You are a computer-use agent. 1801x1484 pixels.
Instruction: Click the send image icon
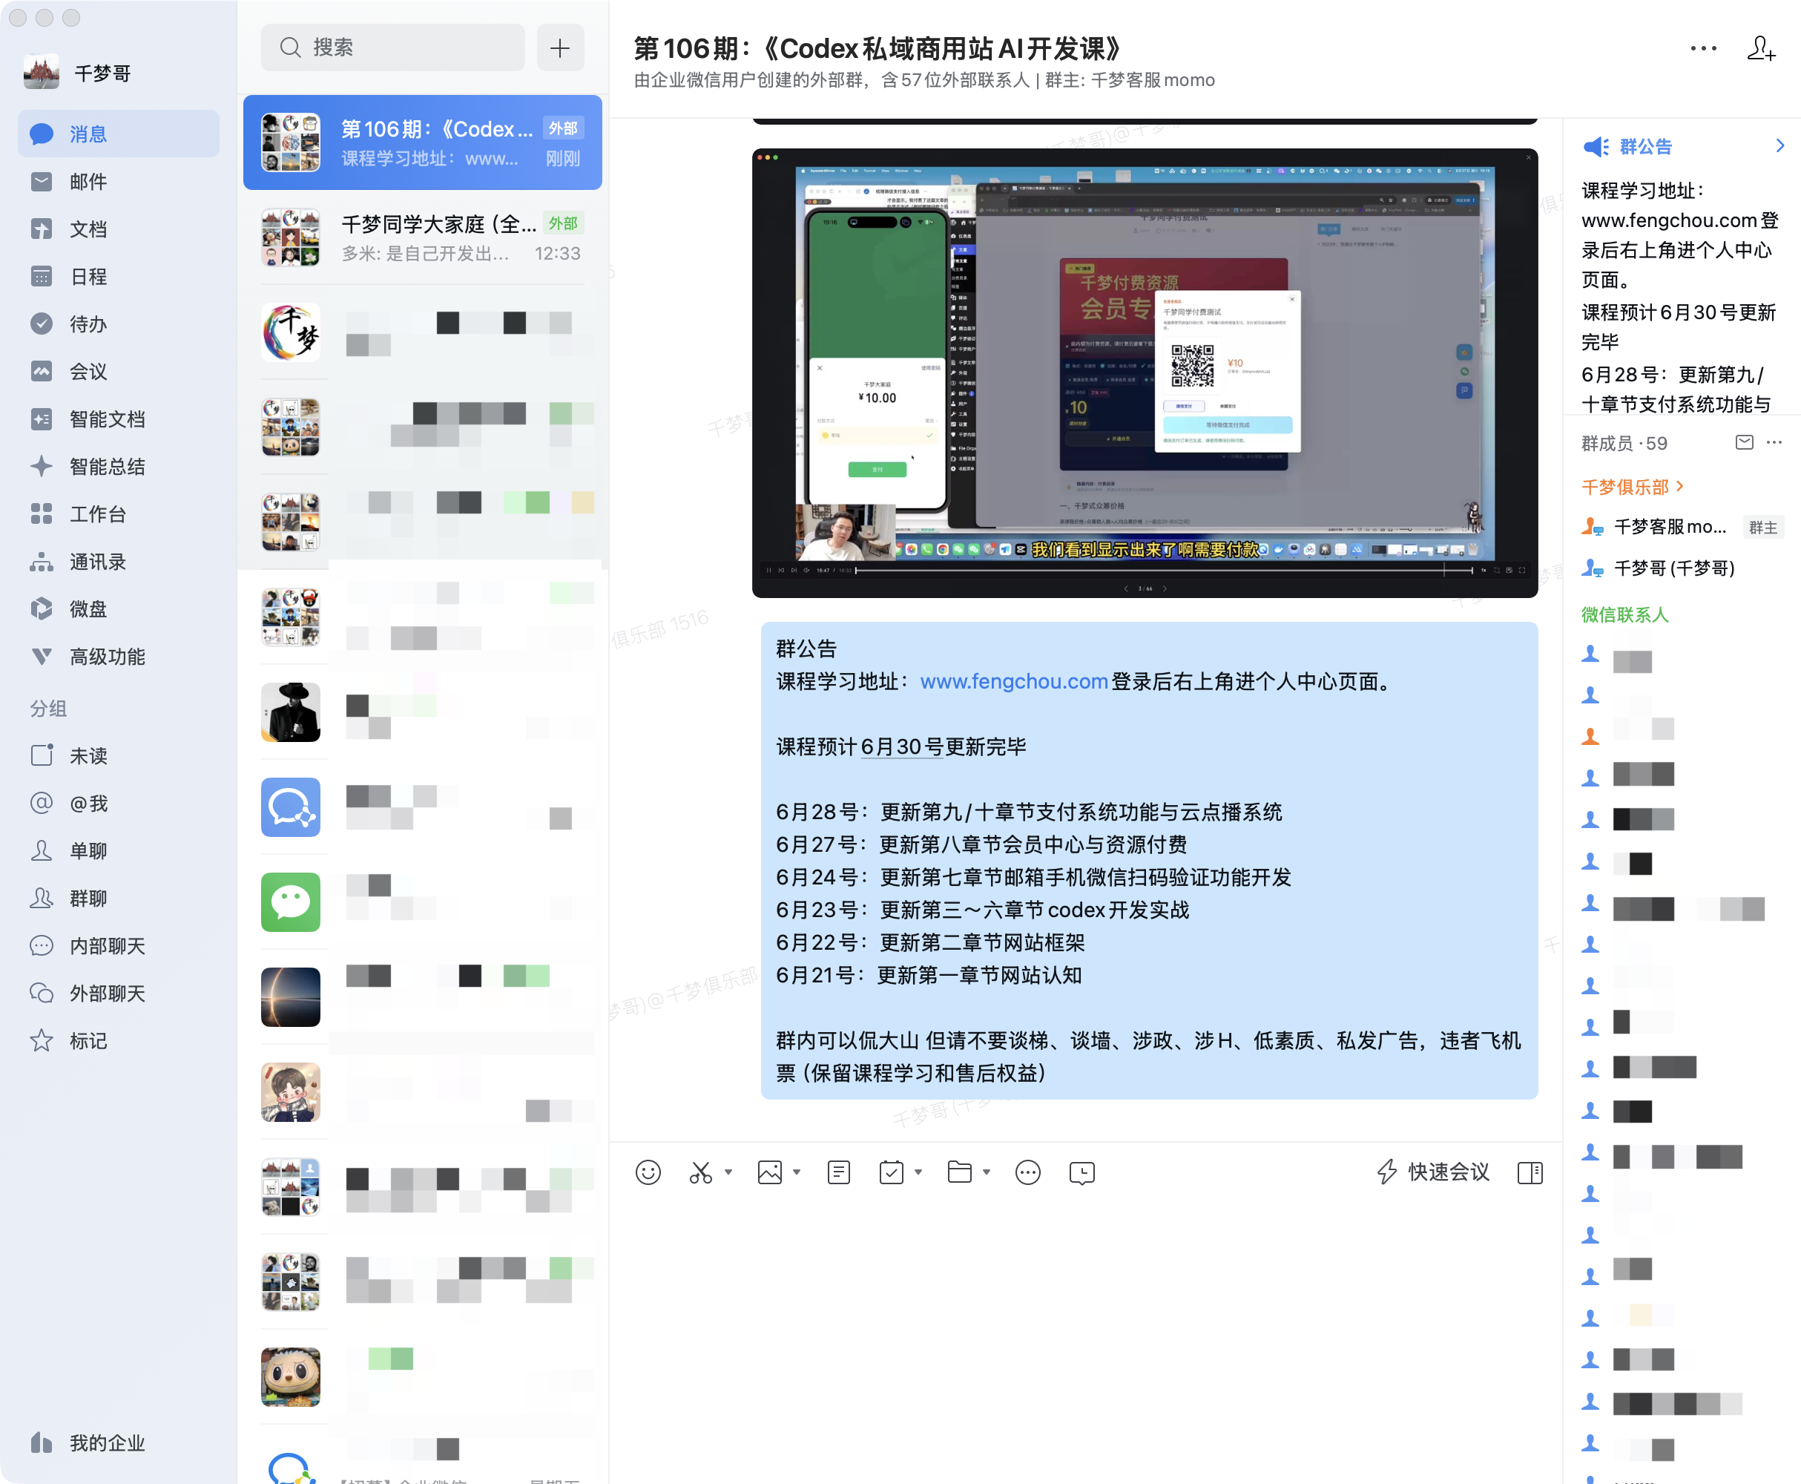[770, 1172]
